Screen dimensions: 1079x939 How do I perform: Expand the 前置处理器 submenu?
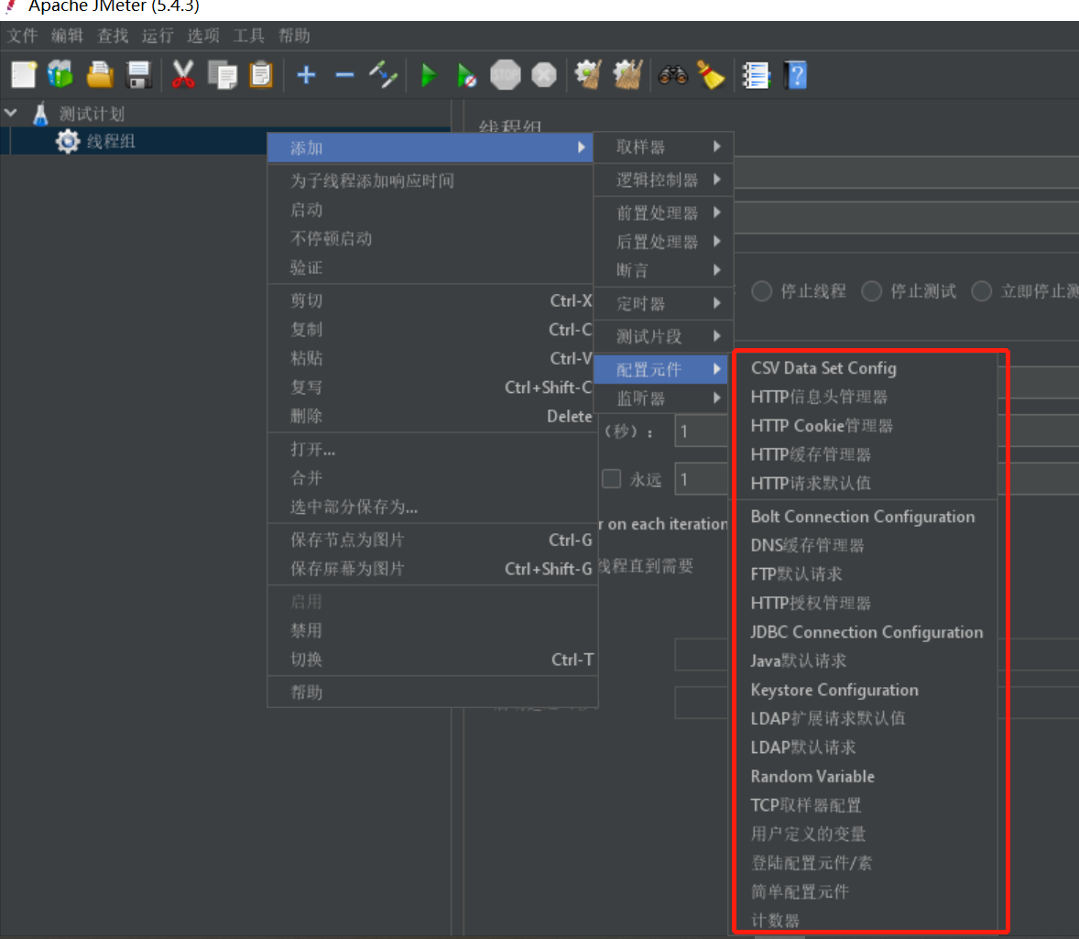[662, 213]
